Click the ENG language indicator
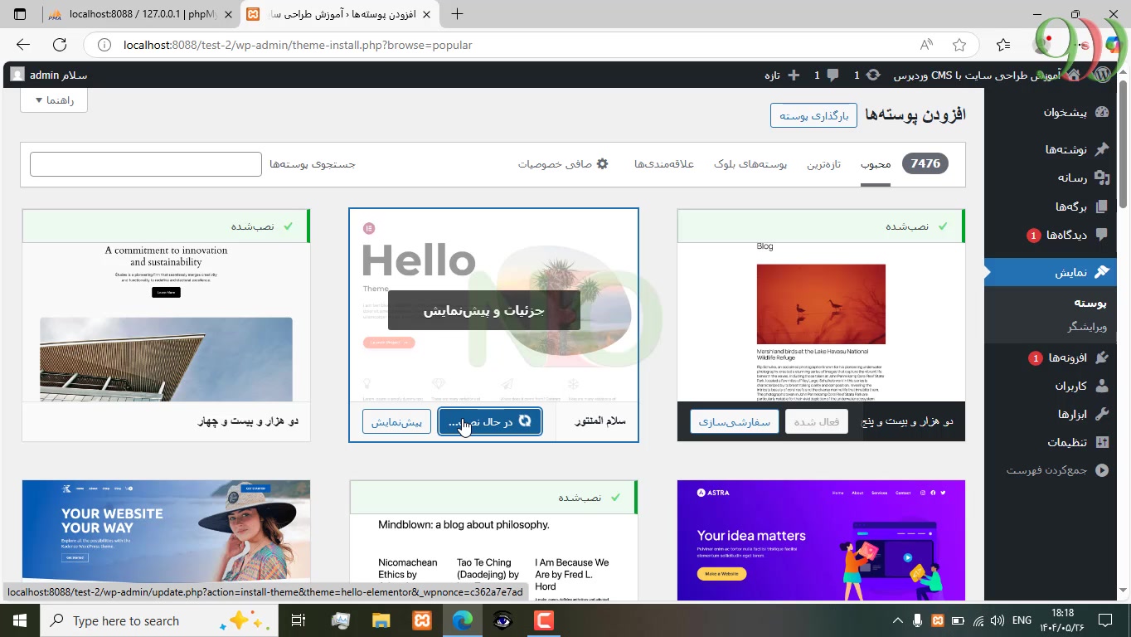The width and height of the screenshot is (1131, 637). [1022, 620]
